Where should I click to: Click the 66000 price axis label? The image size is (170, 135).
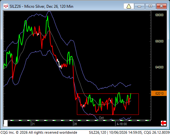point(159,41)
